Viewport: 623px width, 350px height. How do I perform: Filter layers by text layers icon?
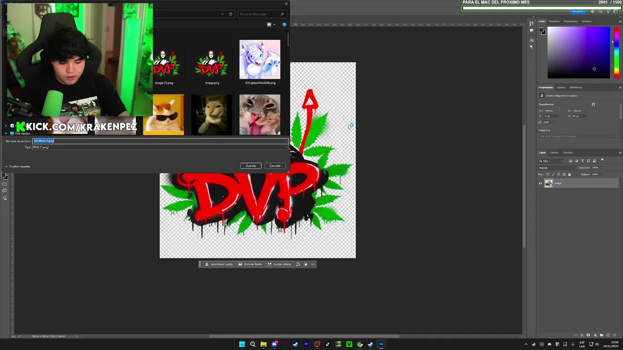[x=583, y=161]
